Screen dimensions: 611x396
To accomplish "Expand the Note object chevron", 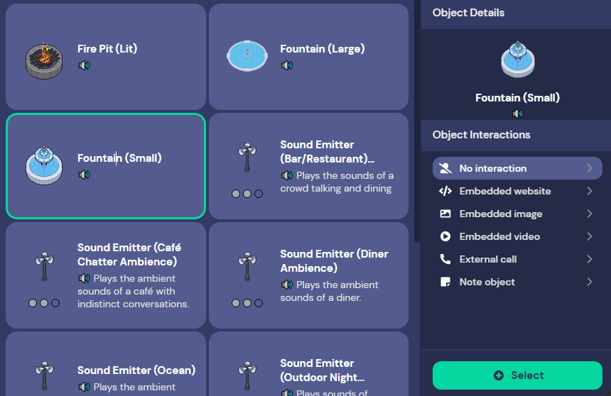I will [x=590, y=282].
